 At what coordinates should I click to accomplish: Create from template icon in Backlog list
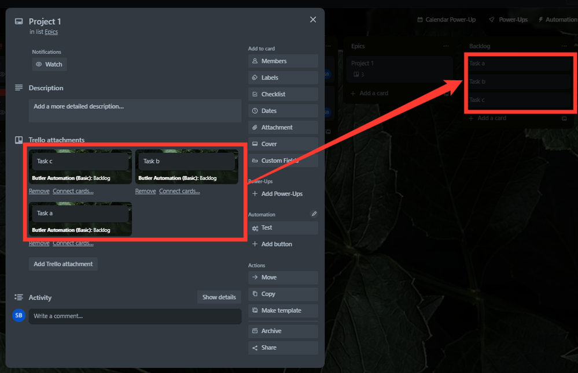pos(564,118)
